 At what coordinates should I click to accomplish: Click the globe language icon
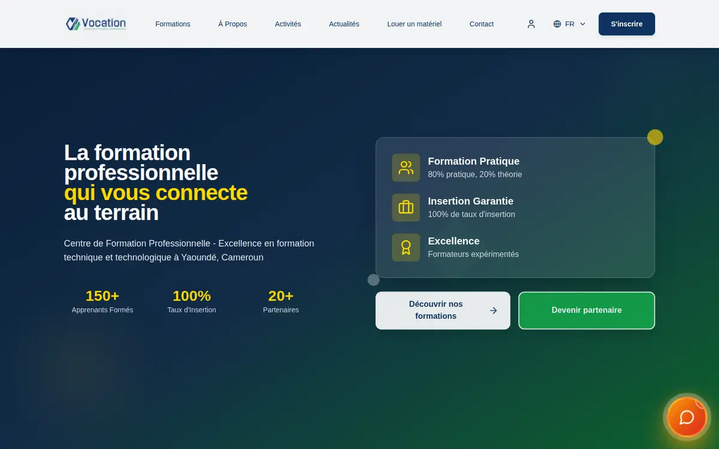click(557, 24)
